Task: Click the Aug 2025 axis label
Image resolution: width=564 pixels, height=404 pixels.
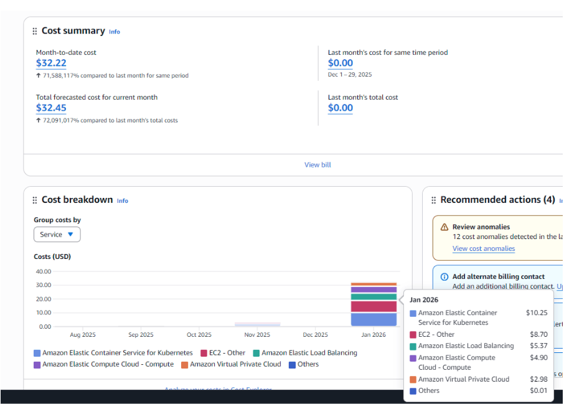Action: [83, 335]
